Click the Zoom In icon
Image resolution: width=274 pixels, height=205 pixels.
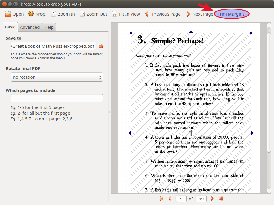[x=53, y=14]
